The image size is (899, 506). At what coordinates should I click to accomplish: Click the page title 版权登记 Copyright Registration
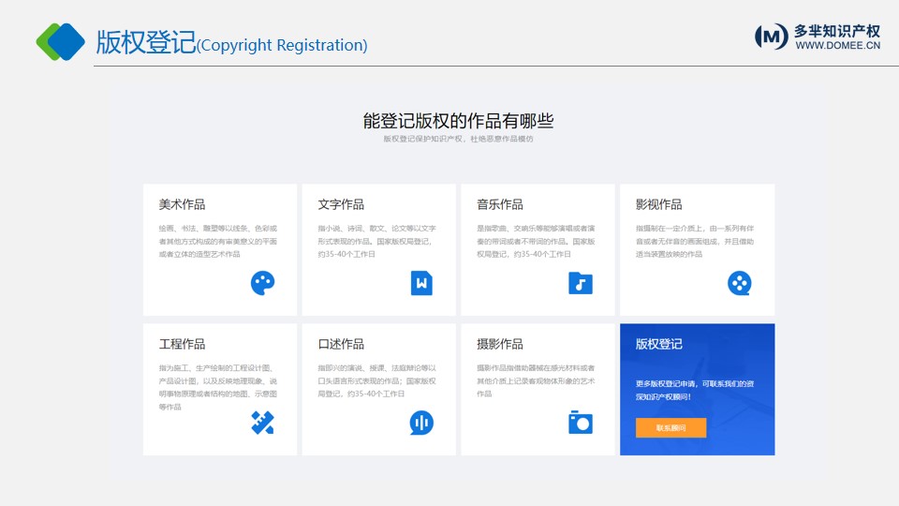click(231, 42)
